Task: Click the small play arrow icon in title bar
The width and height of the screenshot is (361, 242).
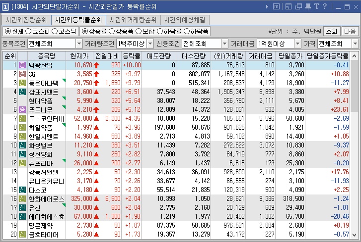Action: pyautogui.click(x=267, y=6)
